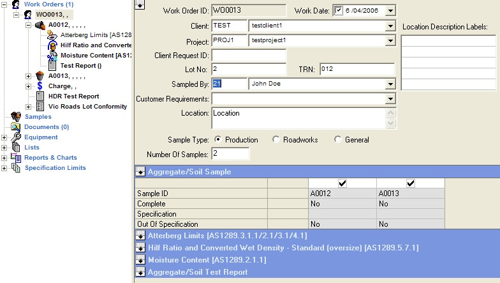Screen dimensions: 500x283
Task: Click the Samples icon in tree
Action: pos(16,116)
